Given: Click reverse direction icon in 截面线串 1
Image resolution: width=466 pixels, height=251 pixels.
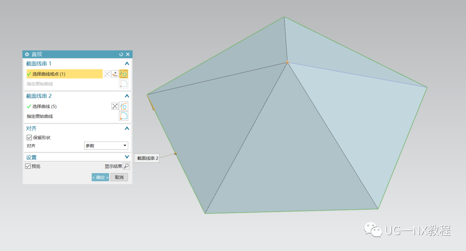Looking at the screenshot, I should pos(107,74).
